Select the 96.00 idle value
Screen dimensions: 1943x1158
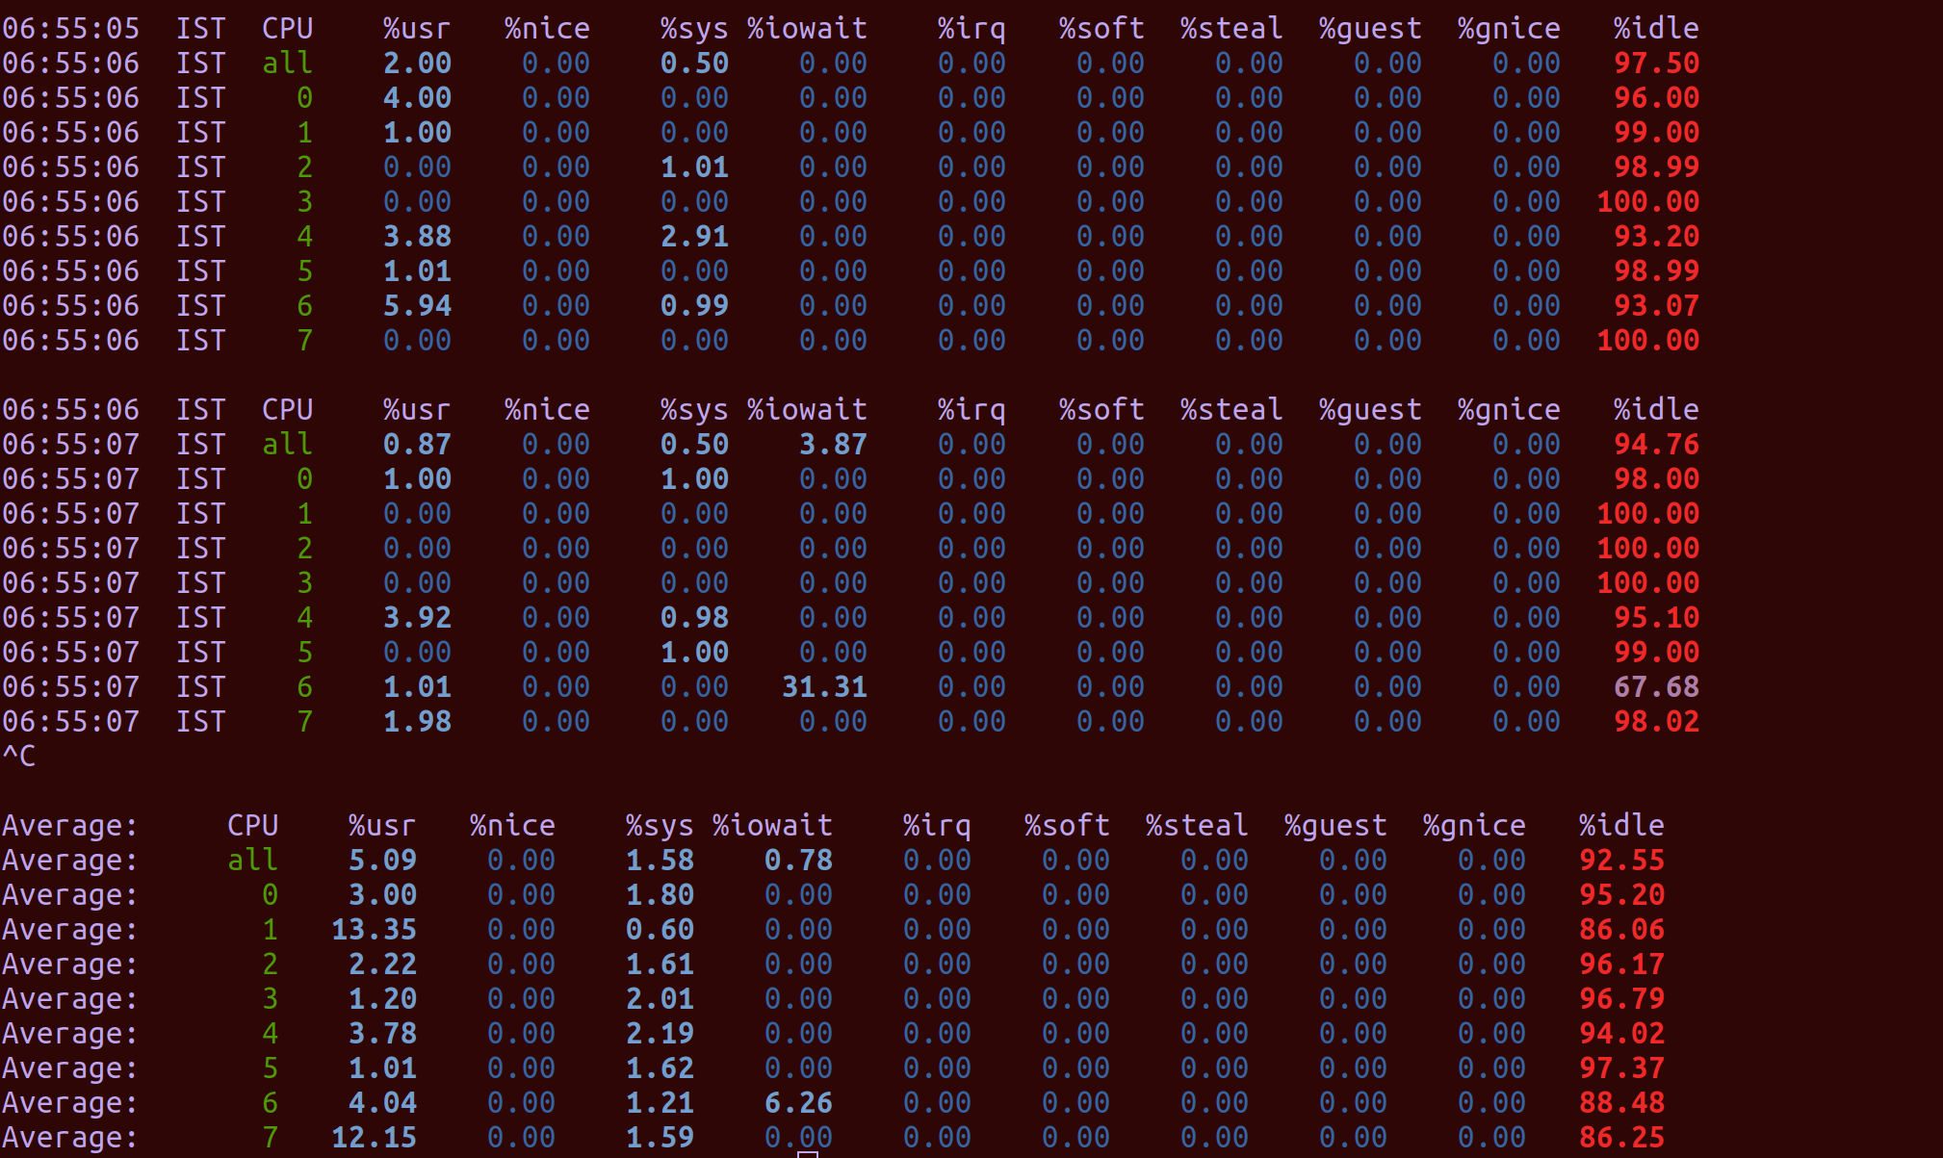(1656, 98)
